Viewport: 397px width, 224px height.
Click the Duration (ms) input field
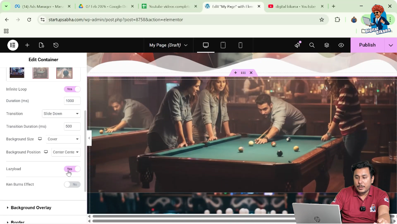pyautogui.click(x=72, y=101)
